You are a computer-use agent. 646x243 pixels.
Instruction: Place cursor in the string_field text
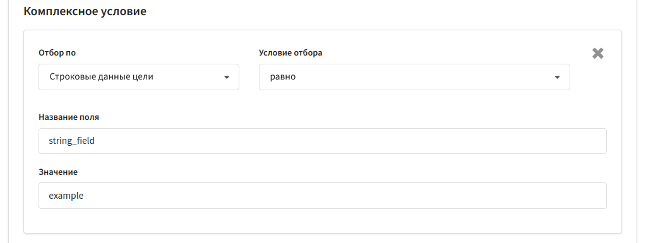coord(72,141)
